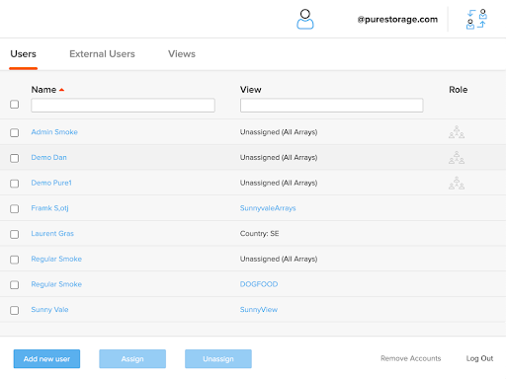This screenshot has height=379, width=506.
Task: Open the Demo Pure1 user link
Action: coord(51,183)
